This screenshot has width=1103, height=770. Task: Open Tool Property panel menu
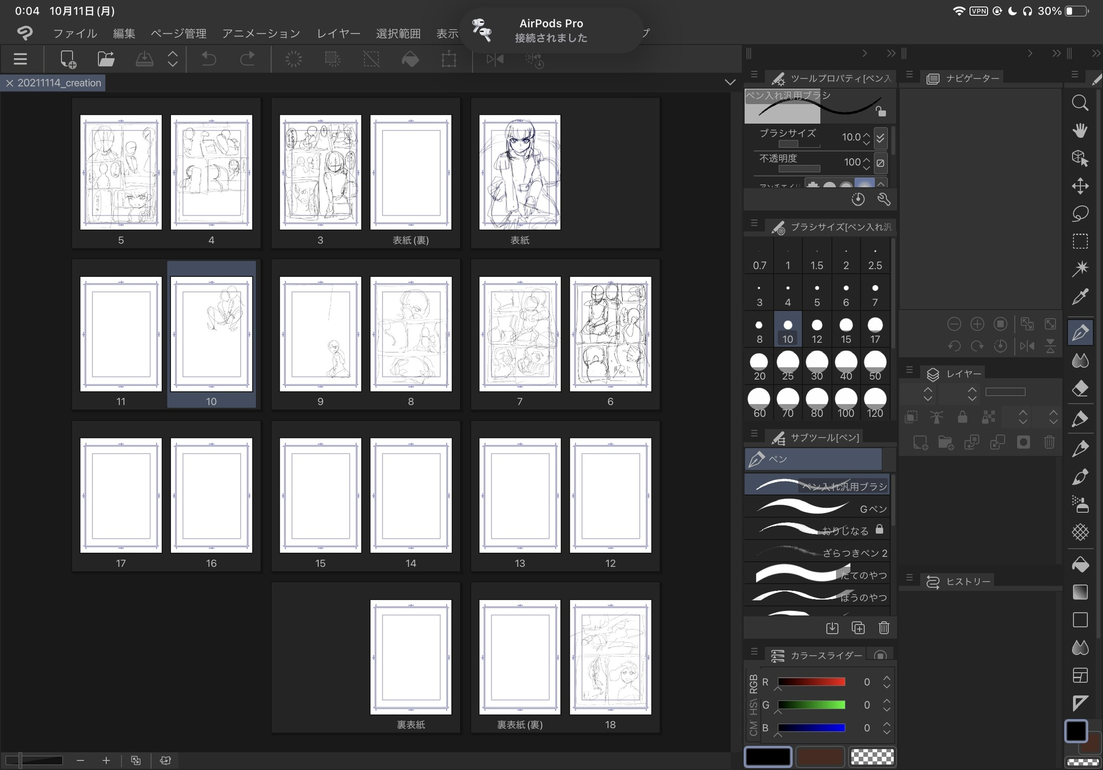pos(754,75)
